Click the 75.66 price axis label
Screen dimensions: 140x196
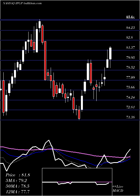click(x=130, y=87)
